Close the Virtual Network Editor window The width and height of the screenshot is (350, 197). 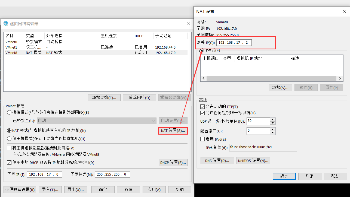click(188, 24)
